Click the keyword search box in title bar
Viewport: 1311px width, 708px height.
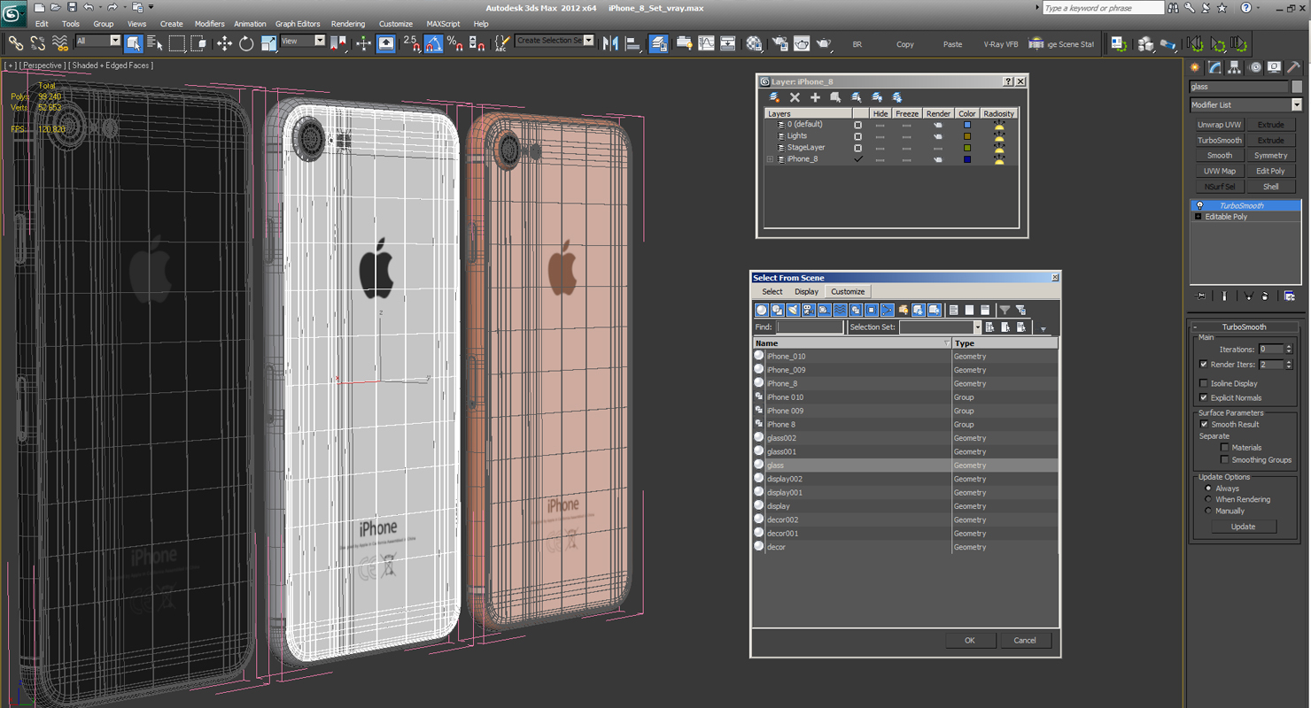click(x=1103, y=8)
